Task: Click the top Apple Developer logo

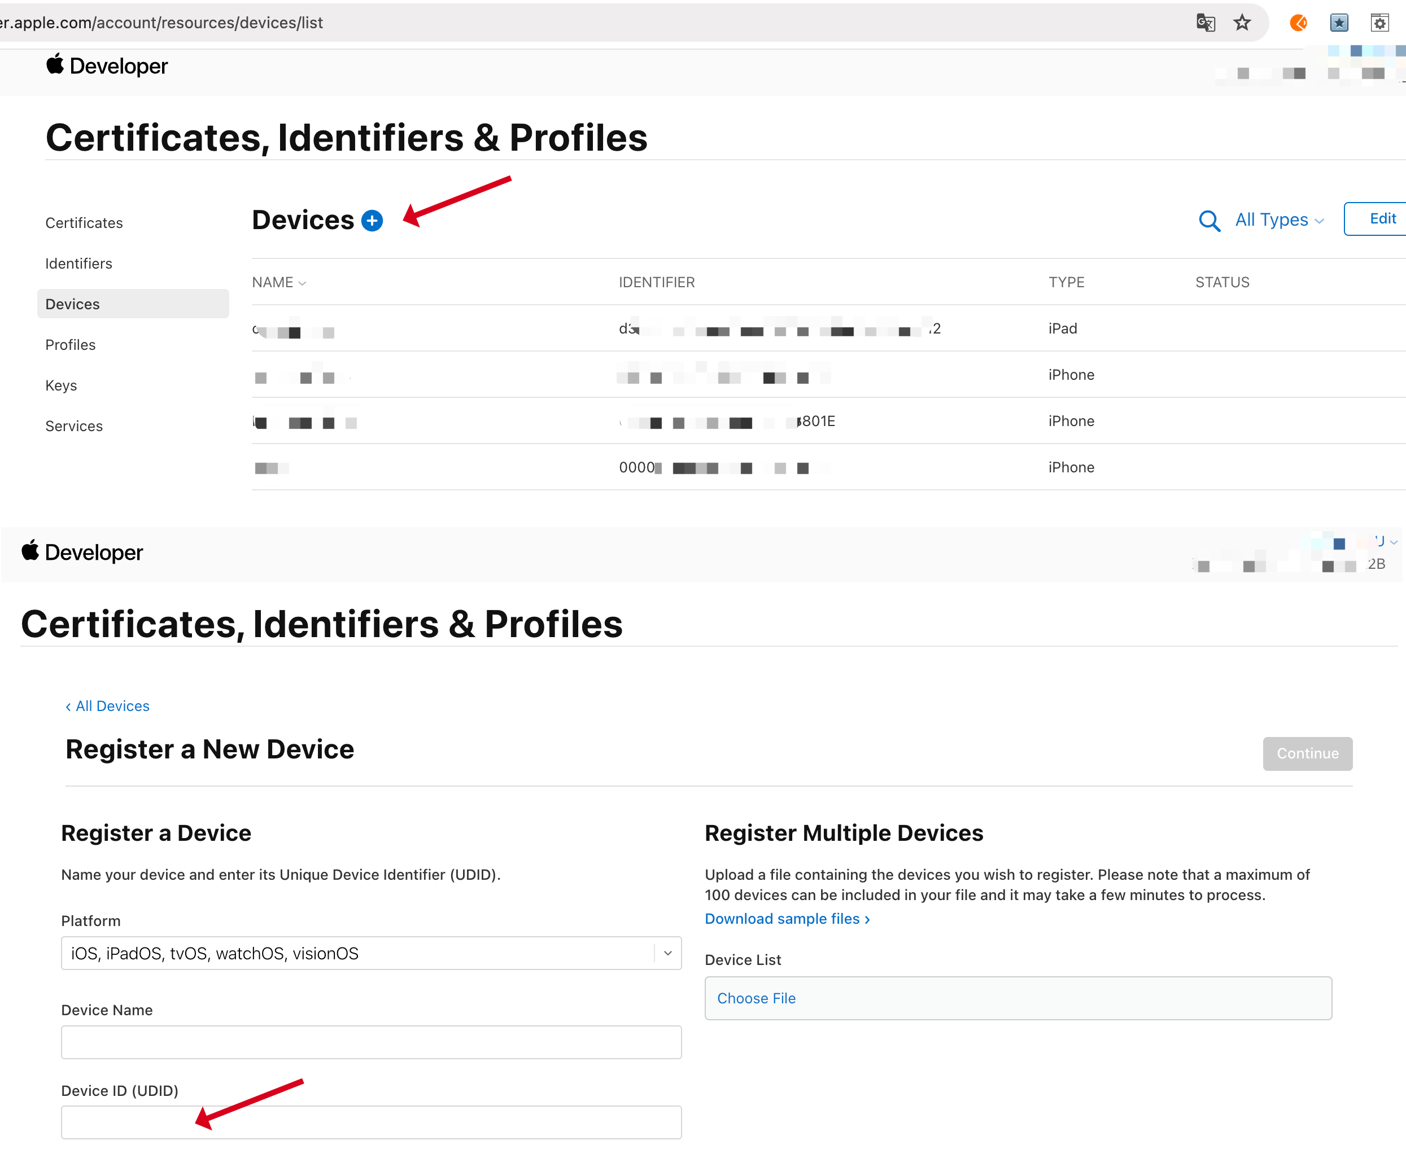Action: click(107, 65)
